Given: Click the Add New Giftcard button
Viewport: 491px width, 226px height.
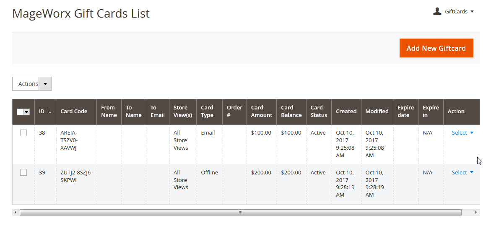Looking at the screenshot, I should (x=436, y=48).
